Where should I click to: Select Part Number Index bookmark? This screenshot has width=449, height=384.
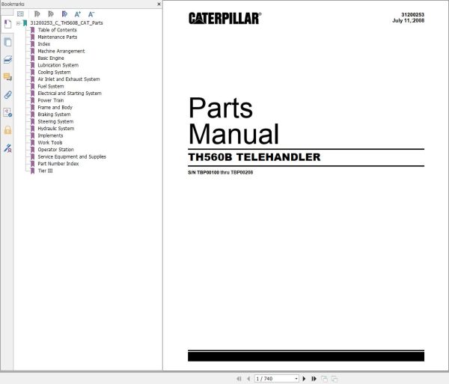[58, 163]
